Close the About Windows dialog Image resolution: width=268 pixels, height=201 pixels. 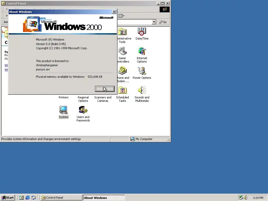pyautogui.click(x=114, y=12)
